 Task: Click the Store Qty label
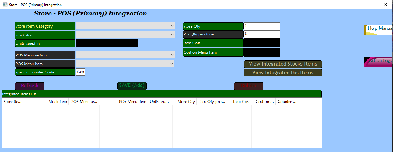213,26
